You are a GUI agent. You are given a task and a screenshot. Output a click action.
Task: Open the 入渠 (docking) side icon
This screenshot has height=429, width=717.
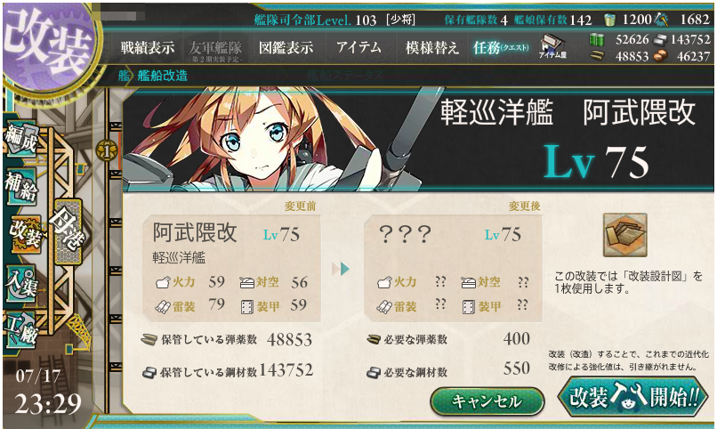(x=21, y=284)
